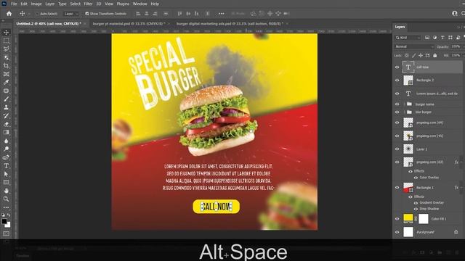Select the History Brush tool
Screen dimensions: 465x261
[x=7, y=116]
